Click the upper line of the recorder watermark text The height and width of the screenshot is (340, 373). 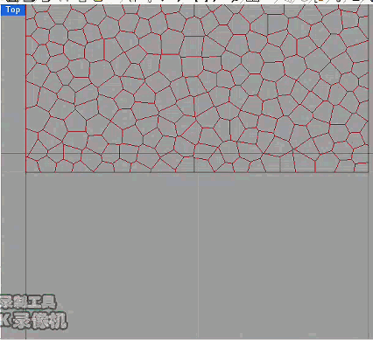point(28,302)
